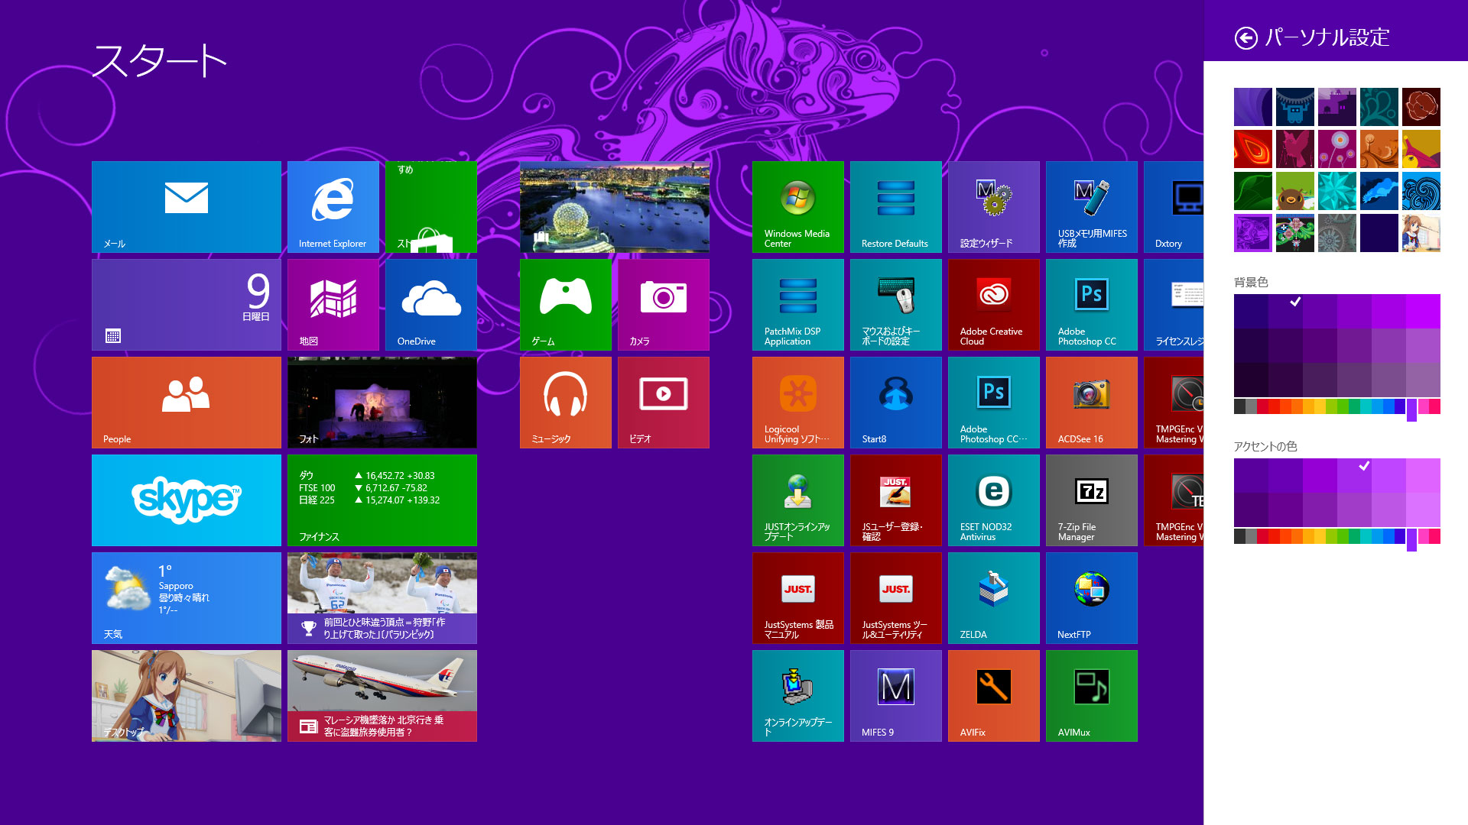The width and height of the screenshot is (1468, 825).
Task: Pick the checked purple 背景色 swatch
Action: click(x=1285, y=311)
